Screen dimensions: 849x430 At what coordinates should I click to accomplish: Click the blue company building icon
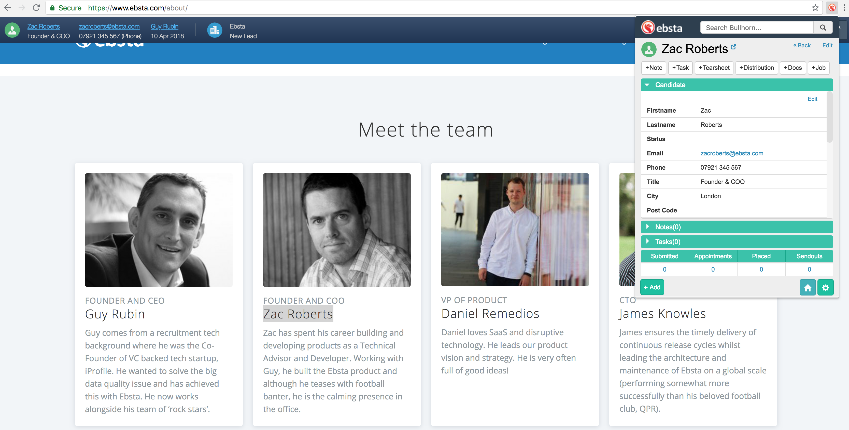coord(215,31)
